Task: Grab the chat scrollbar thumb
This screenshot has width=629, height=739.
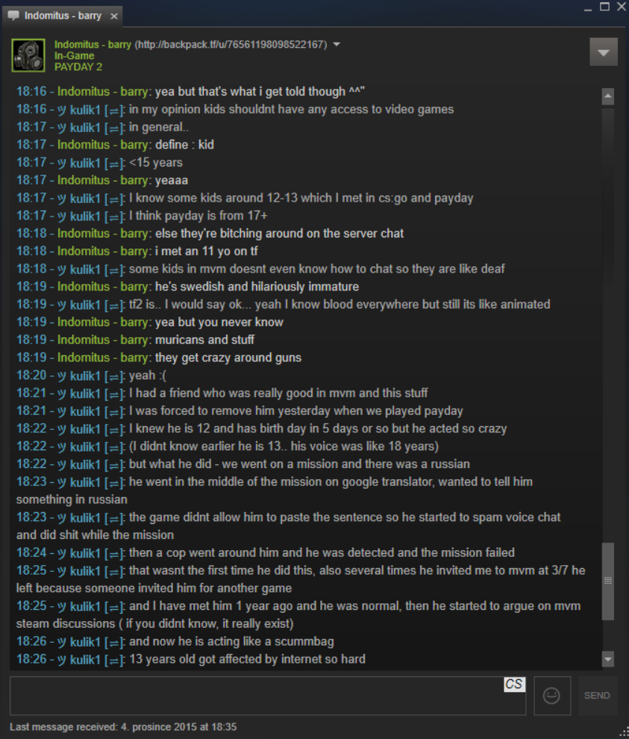Action: (608, 581)
